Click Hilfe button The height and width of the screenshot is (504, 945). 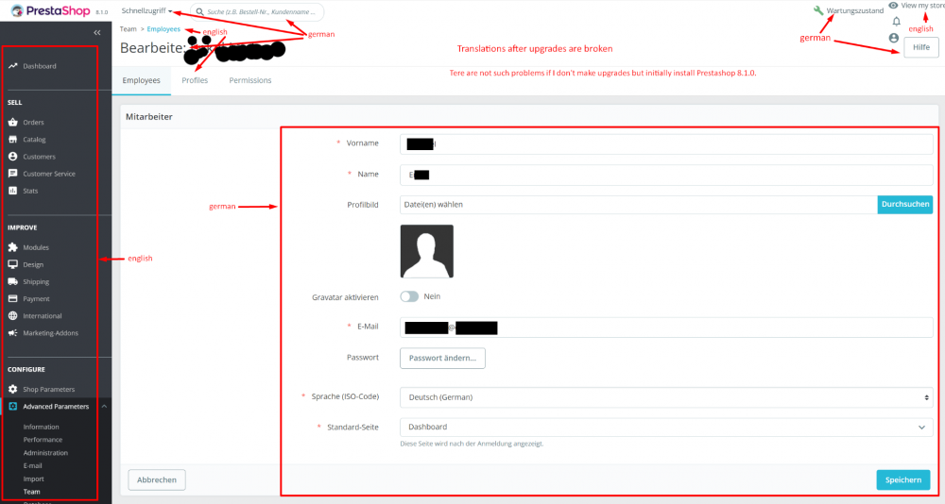[x=920, y=47]
